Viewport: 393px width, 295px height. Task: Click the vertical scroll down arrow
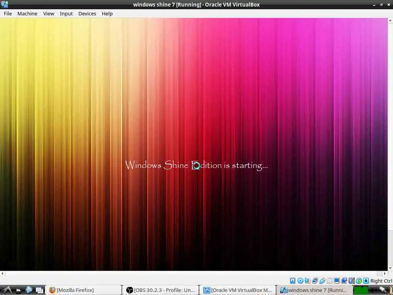tap(390, 268)
